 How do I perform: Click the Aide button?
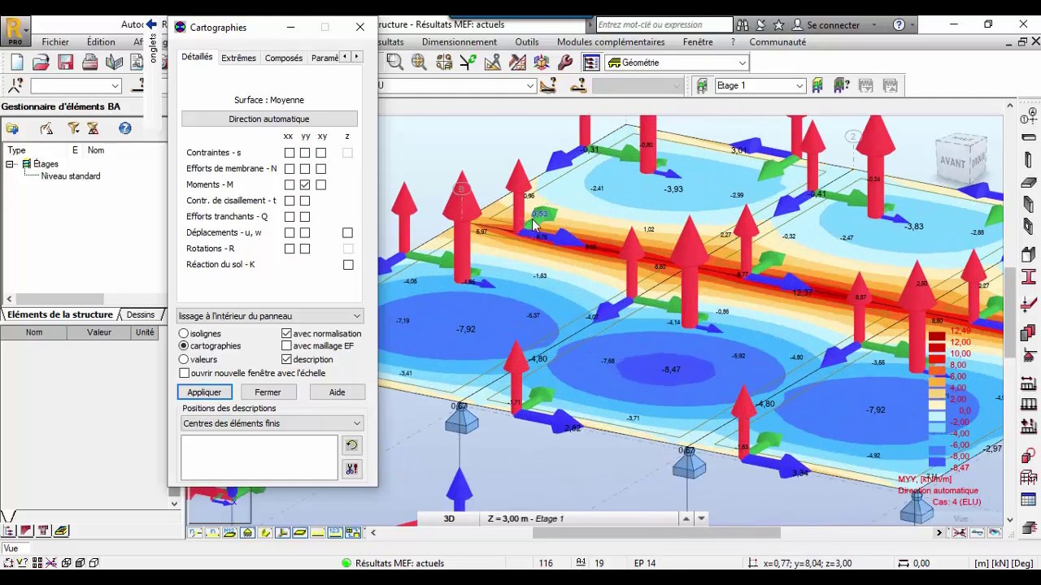[x=337, y=392]
